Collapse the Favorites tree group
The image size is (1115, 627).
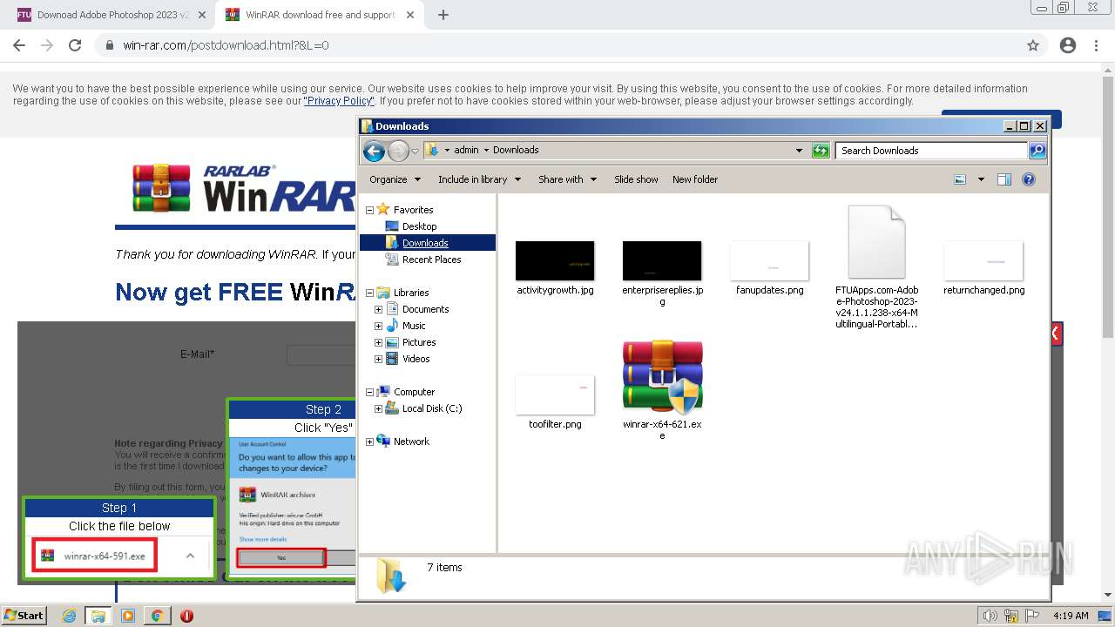[x=369, y=210]
